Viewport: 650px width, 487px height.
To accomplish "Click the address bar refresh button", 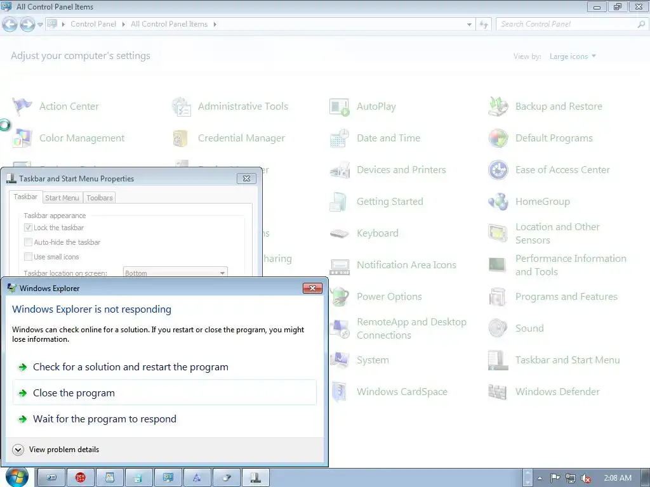I will 484,25.
